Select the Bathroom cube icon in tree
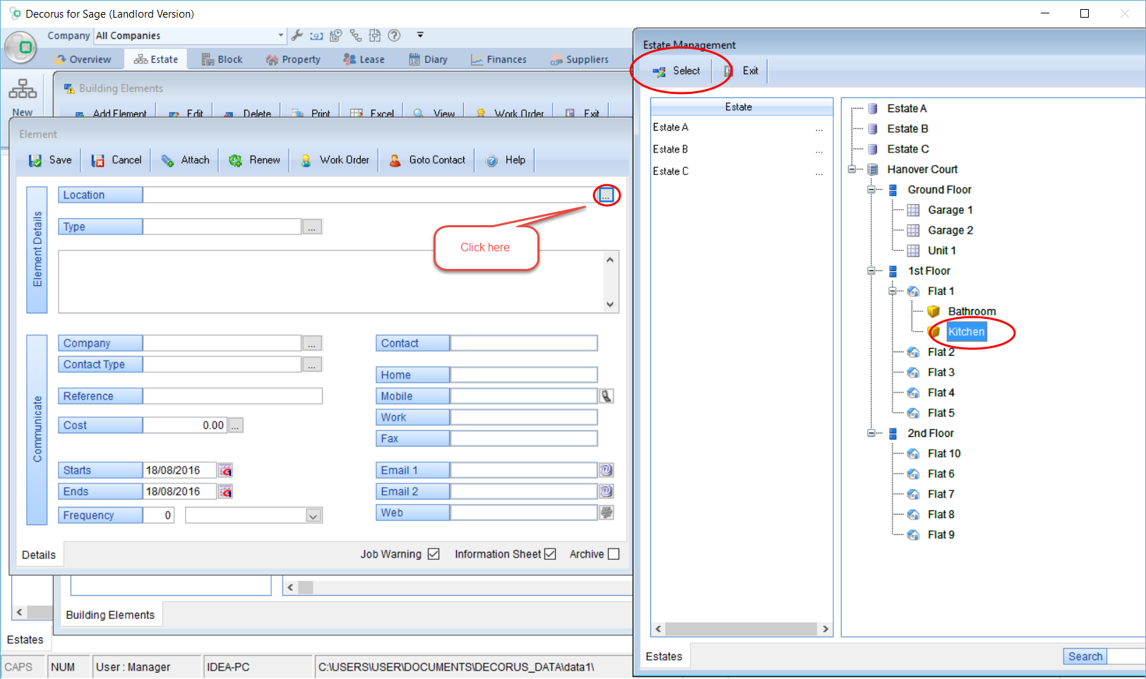 point(933,311)
